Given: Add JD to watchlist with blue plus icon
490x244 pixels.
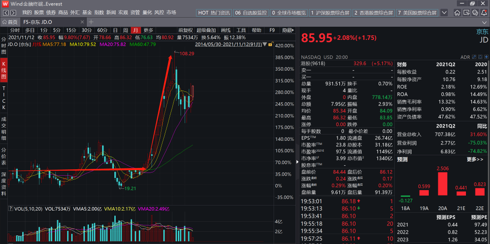Looking at the screenshot, I should coord(485,57).
